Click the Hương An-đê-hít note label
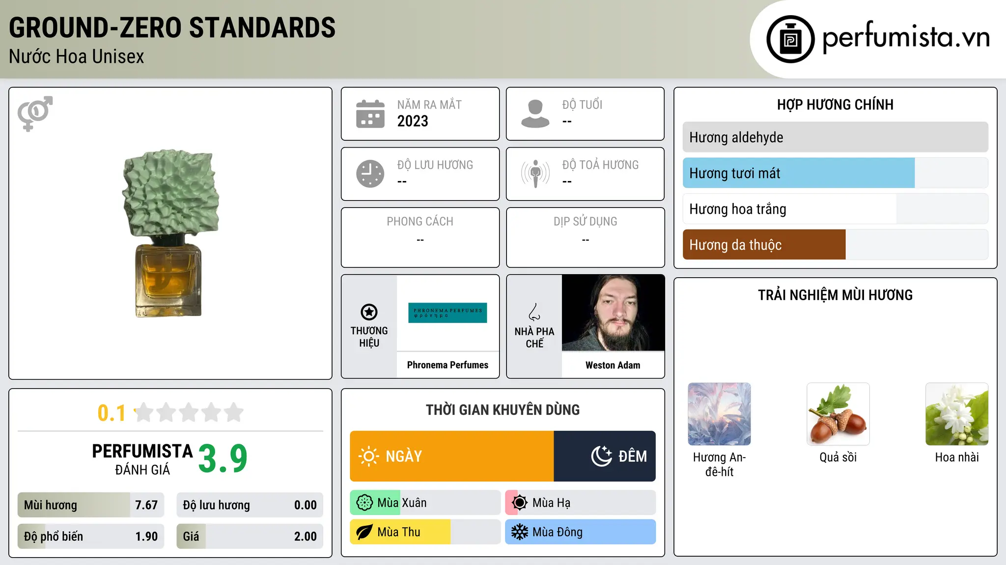This screenshot has width=1006, height=565. [719, 464]
